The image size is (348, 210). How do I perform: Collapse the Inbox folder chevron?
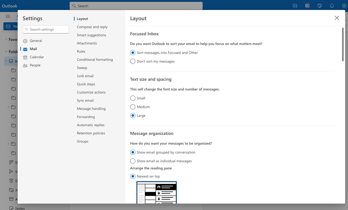click(x=6, y=61)
